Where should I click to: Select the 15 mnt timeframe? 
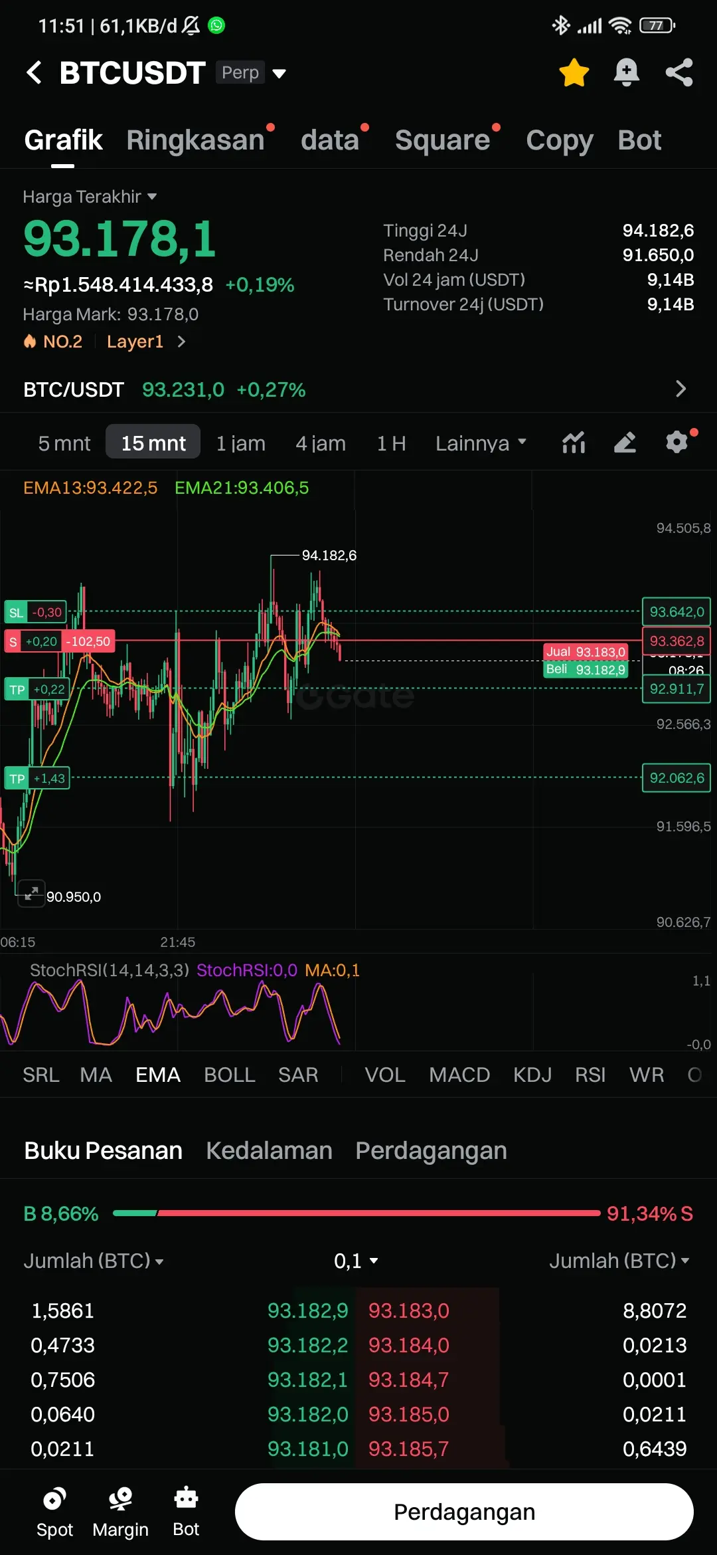[153, 442]
